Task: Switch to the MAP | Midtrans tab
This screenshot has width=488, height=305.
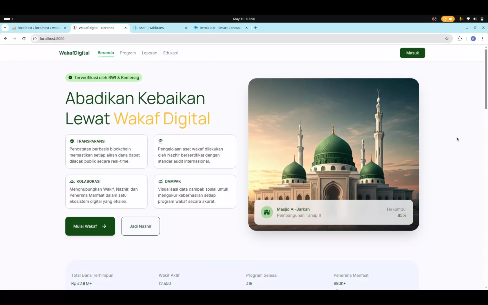Action: pyautogui.click(x=160, y=28)
